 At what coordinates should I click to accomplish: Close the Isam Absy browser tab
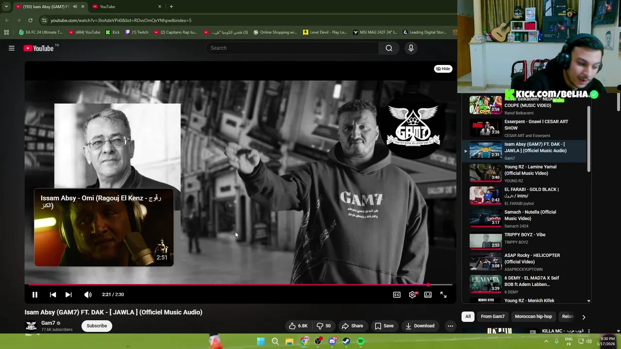pyautogui.click(x=82, y=7)
